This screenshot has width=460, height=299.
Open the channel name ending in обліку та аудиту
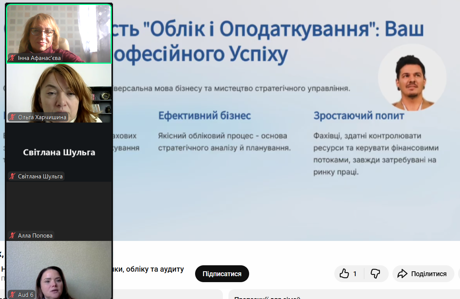(150, 269)
